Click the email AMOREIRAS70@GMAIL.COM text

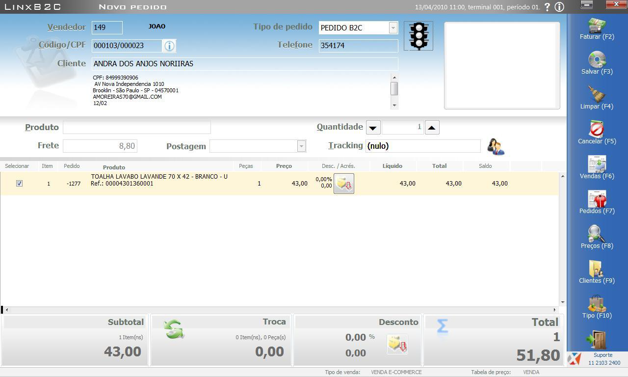(x=127, y=97)
